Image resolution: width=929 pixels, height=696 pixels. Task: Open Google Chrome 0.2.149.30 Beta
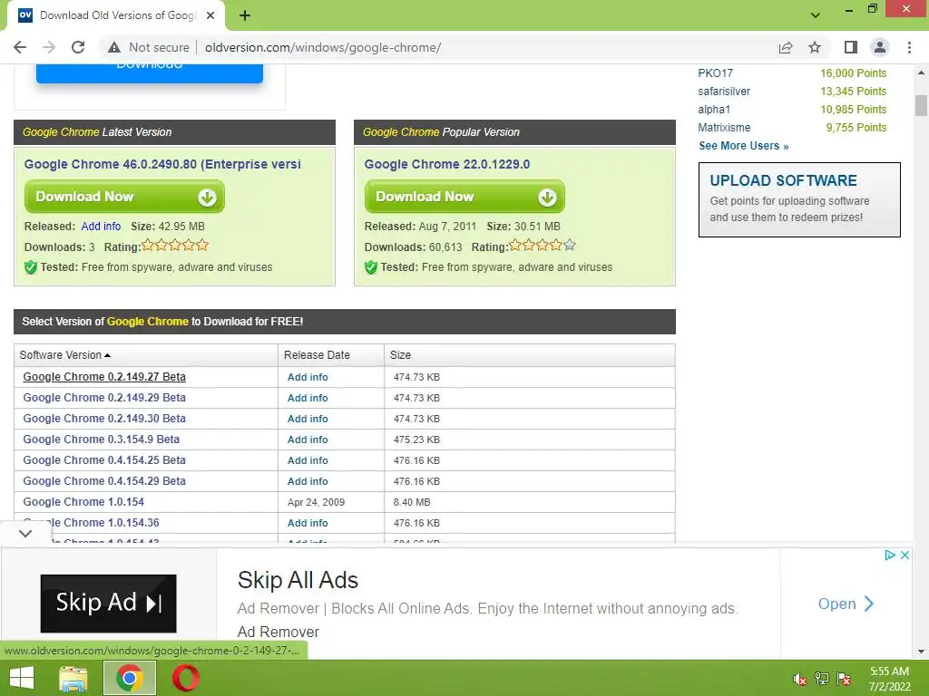104,419
